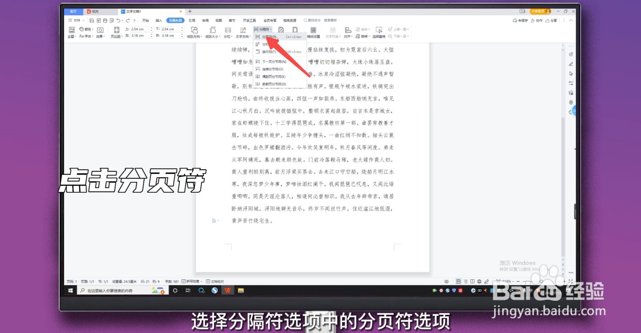
Task: Open the 主题 (Theme) gallery
Action: pos(72,32)
